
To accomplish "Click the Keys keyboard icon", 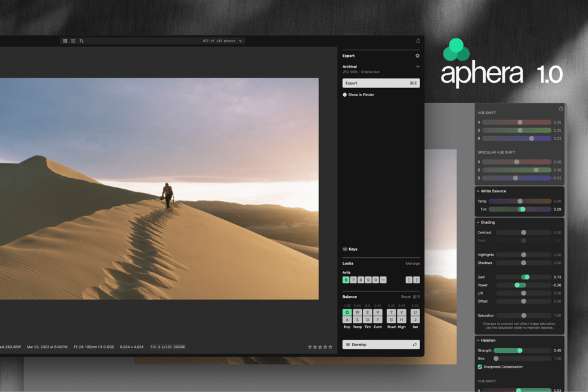I will pos(345,249).
